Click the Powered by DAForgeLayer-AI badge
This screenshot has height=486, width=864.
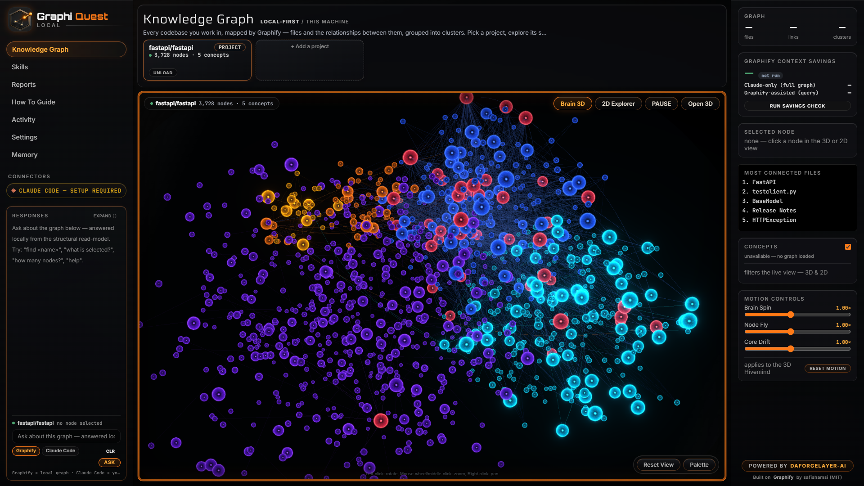click(x=797, y=466)
